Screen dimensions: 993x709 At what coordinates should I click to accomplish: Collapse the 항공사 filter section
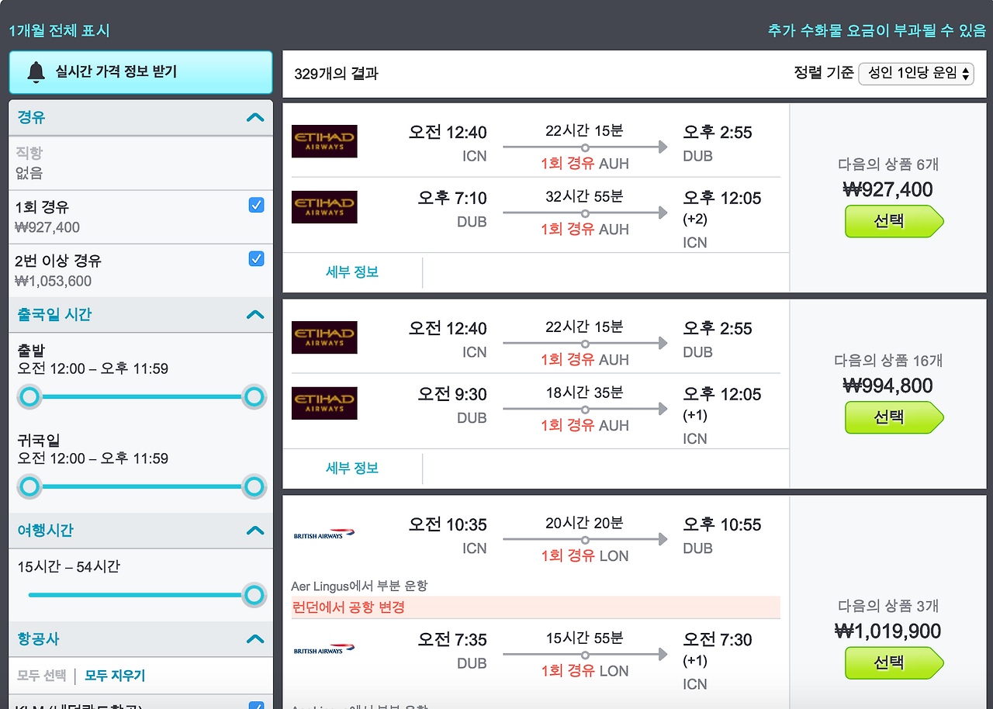point(254,638)
